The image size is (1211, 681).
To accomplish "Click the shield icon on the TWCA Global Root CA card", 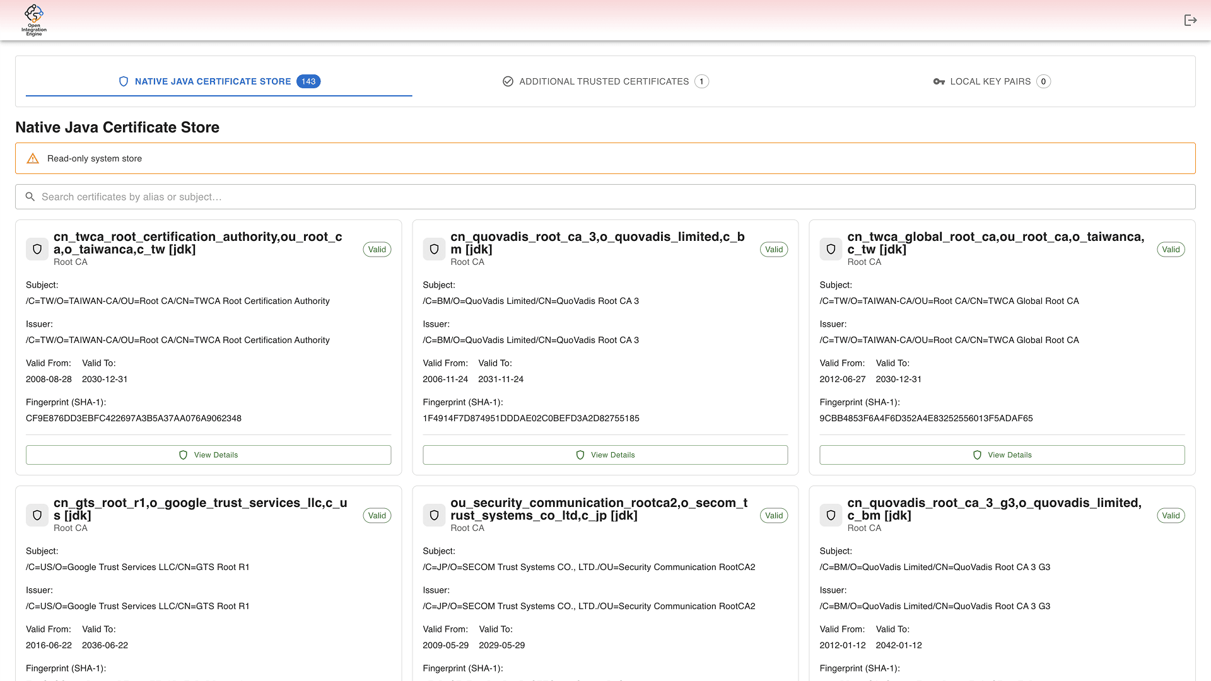I will coord(831,249).
